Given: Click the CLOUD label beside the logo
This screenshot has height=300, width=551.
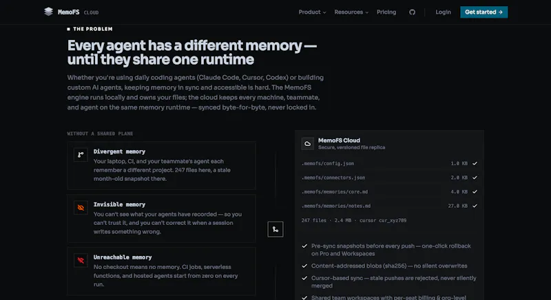Looking at the screenshot, I should coord(92,12).
